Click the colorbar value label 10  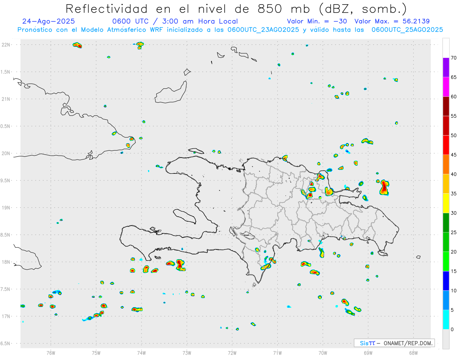coord(454,291)
